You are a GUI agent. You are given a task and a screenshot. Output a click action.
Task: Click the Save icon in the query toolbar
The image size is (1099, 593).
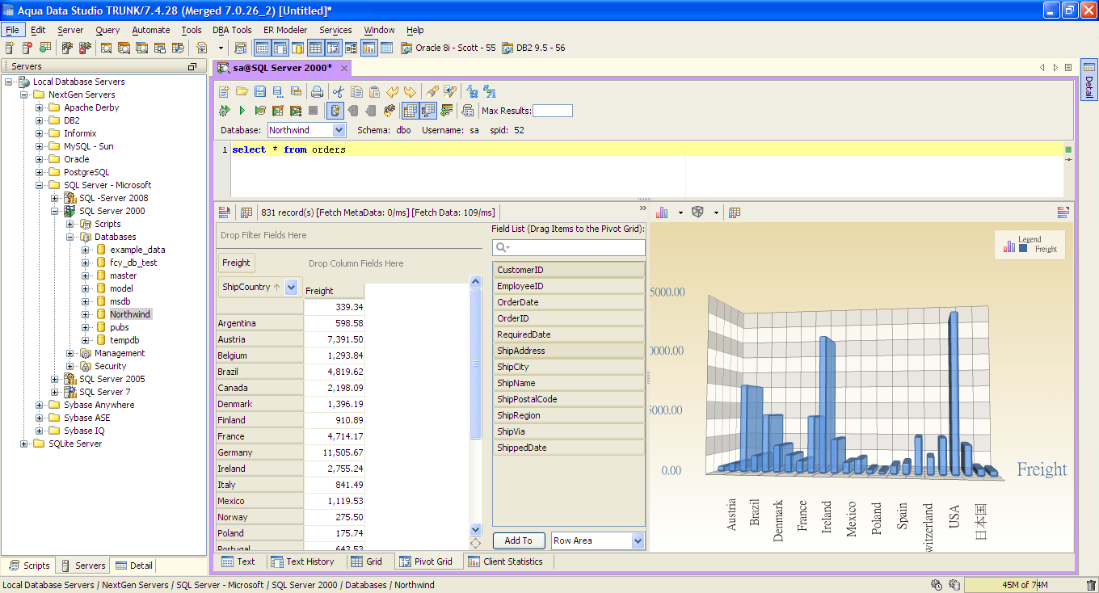[x=260, y=91]
